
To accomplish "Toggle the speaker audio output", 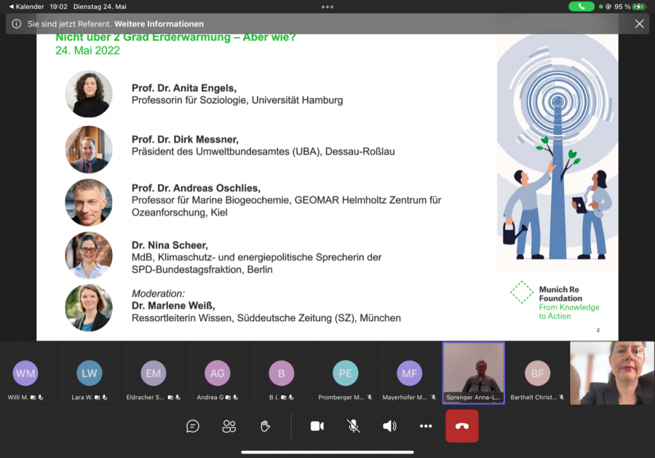I will coord(390,426).
